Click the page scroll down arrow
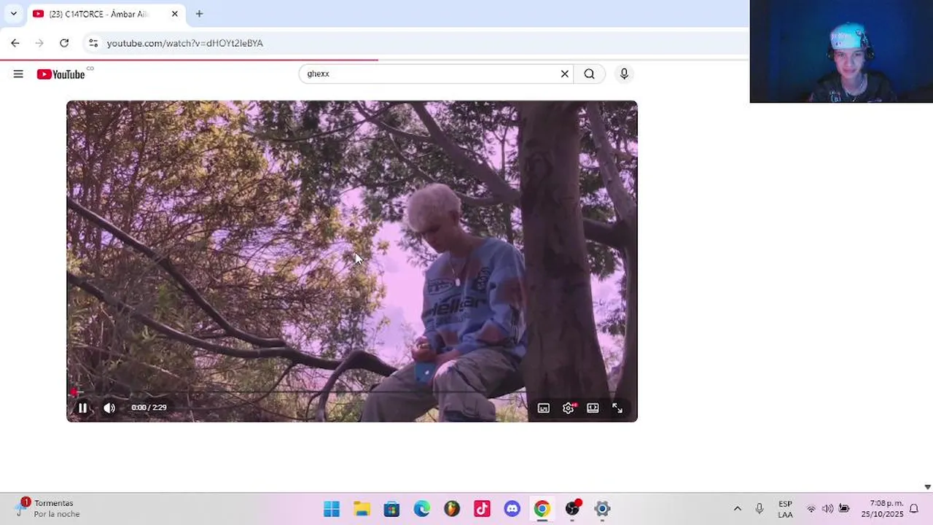This screenshot has width=933, height=525. point(927,487)
